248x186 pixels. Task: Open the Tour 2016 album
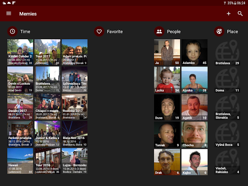[47, 161]
